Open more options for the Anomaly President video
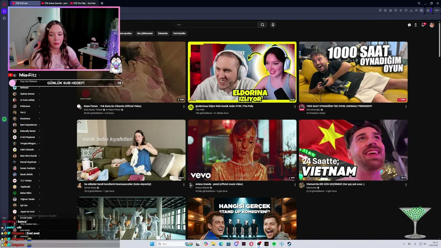The width and height of the screenshot is (441, 248). coord(406,107)
